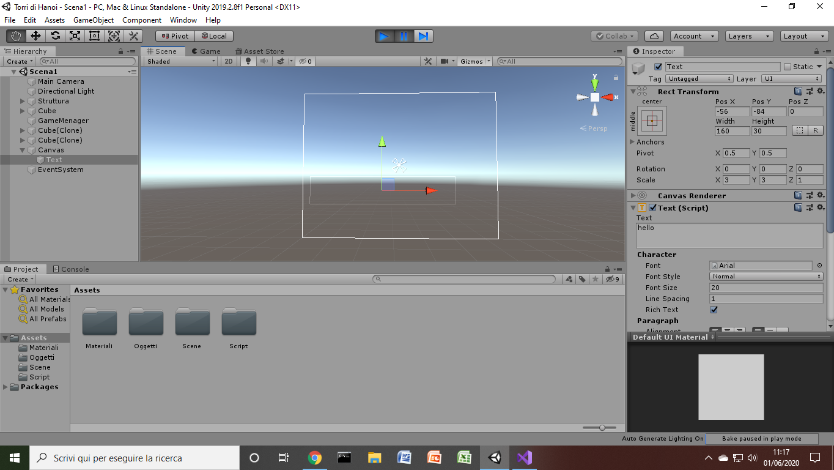Open the Rect Transform gear settings menu
This screenshot has width=834, height=470.
click(x=821, y=92)
